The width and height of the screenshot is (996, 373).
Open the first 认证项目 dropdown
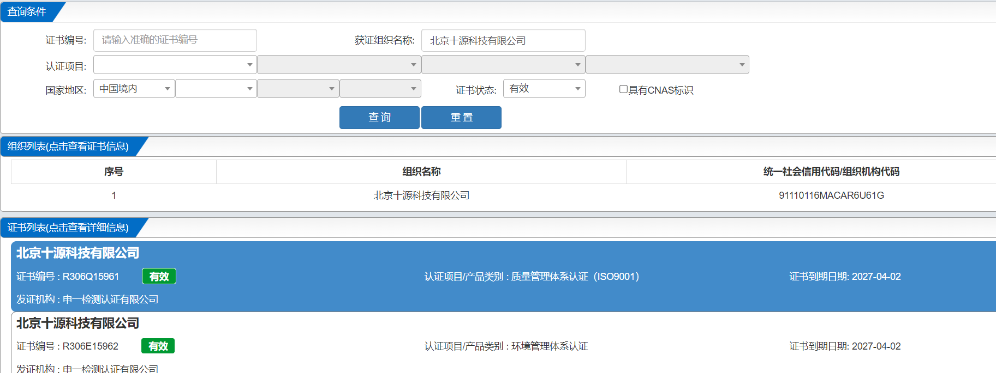(175, 65)
